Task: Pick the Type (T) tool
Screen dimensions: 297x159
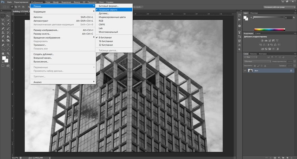Action: [8, 45]
